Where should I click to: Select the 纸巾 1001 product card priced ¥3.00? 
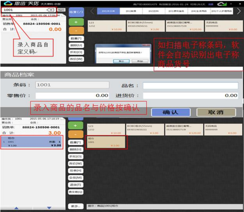106,142
